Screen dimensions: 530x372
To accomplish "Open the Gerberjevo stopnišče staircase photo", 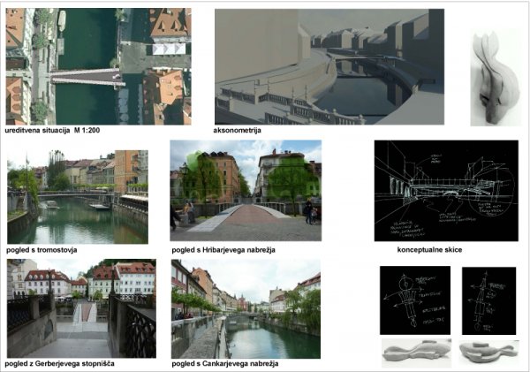I will (x=81, y=307).
